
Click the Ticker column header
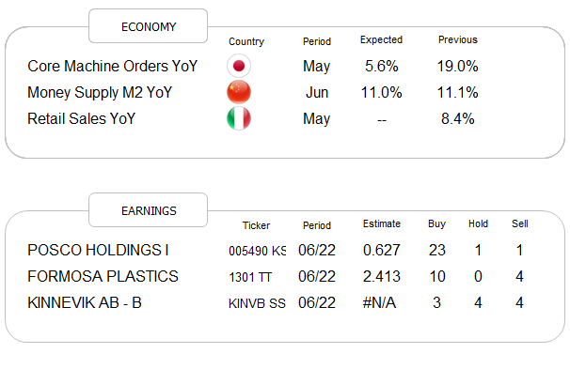256,225
